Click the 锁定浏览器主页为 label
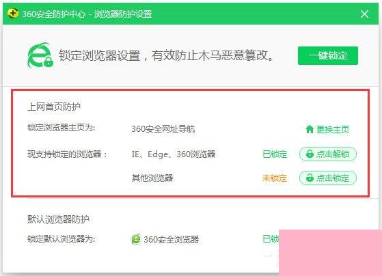Image resolution: width=382 pixels, height=276 pixels. click(x=61, y=128)
